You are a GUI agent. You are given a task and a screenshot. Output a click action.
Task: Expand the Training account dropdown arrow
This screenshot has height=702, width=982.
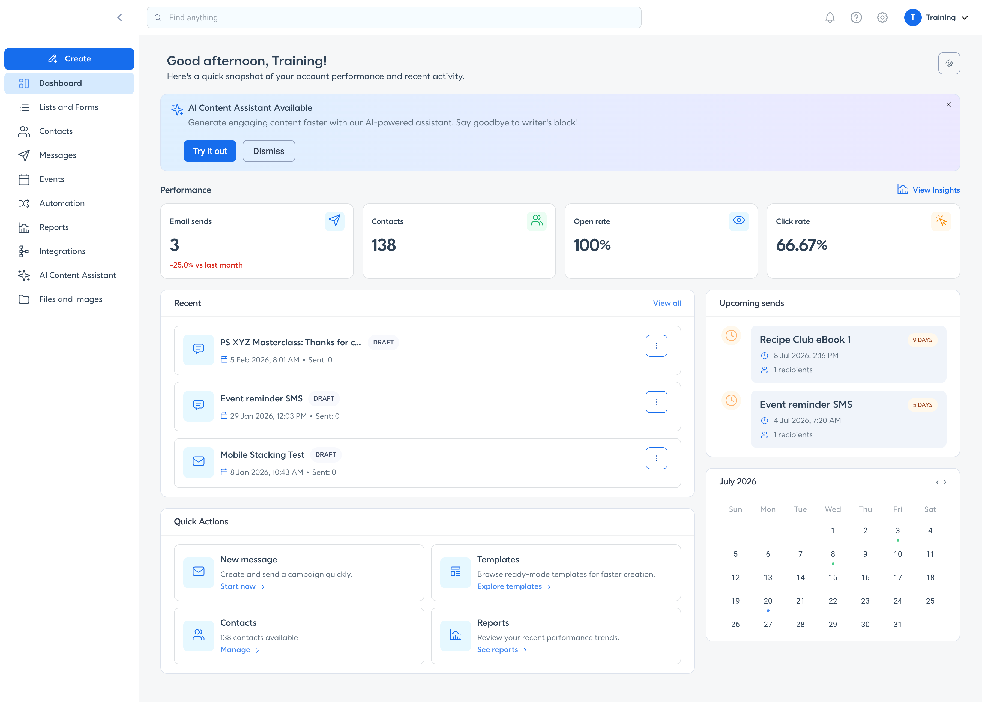pyautogui.click(x=964, y=18)
